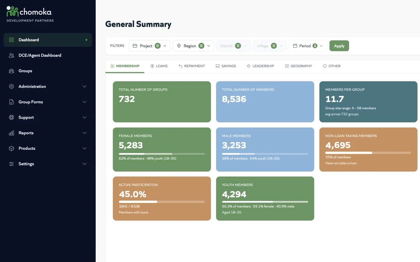Switch to the Savings tab

(x=226, y=66)
